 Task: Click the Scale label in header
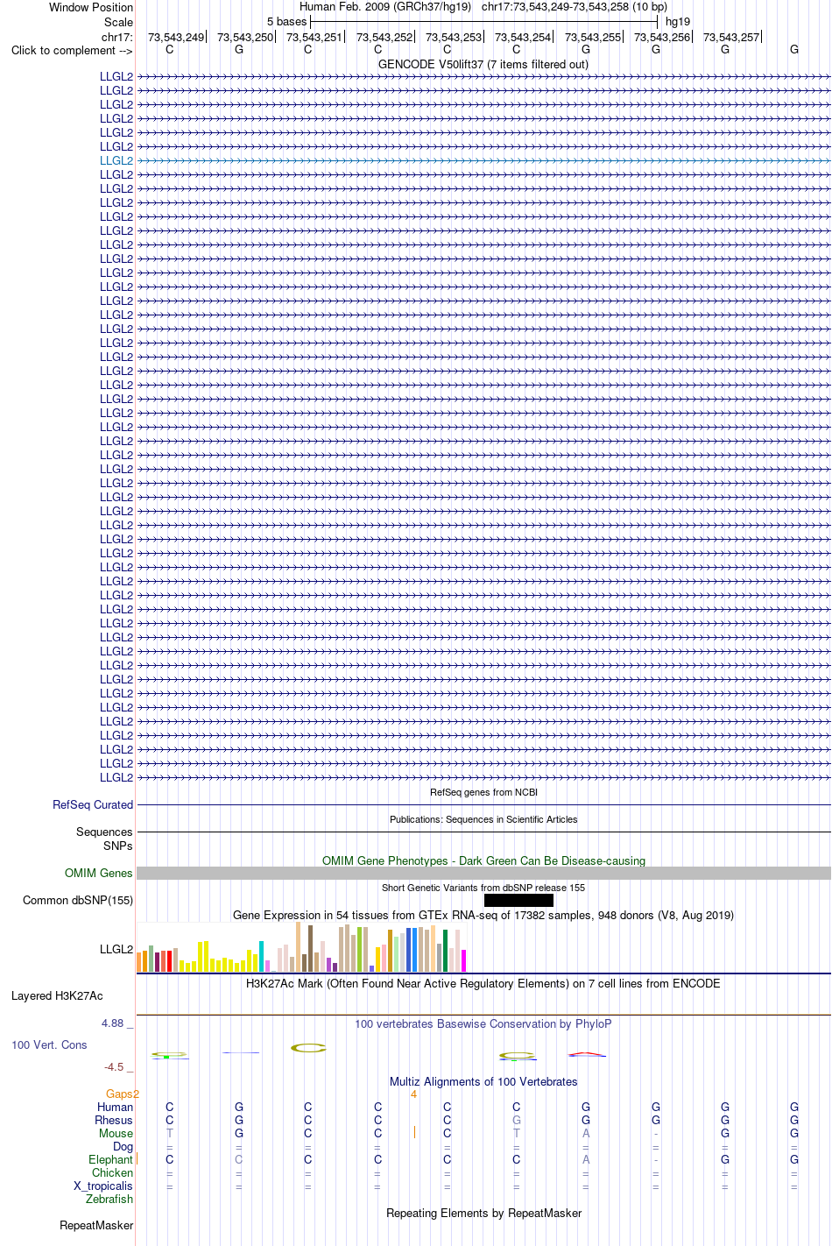click(x=118, y=22)
